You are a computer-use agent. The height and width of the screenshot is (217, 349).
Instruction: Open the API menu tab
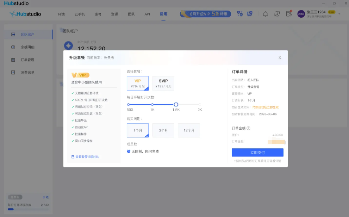point(147,14)
